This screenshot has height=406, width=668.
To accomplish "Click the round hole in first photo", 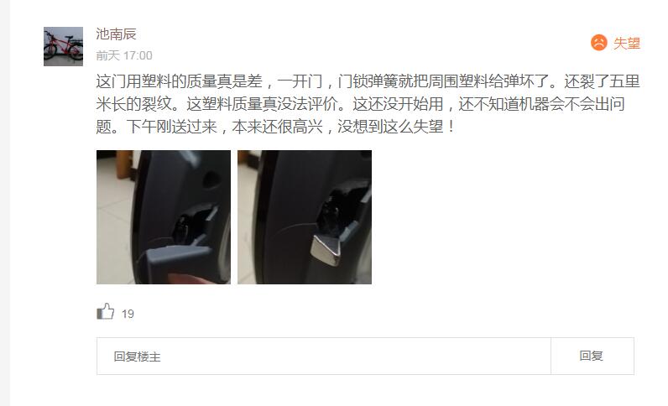I will 211,179.
